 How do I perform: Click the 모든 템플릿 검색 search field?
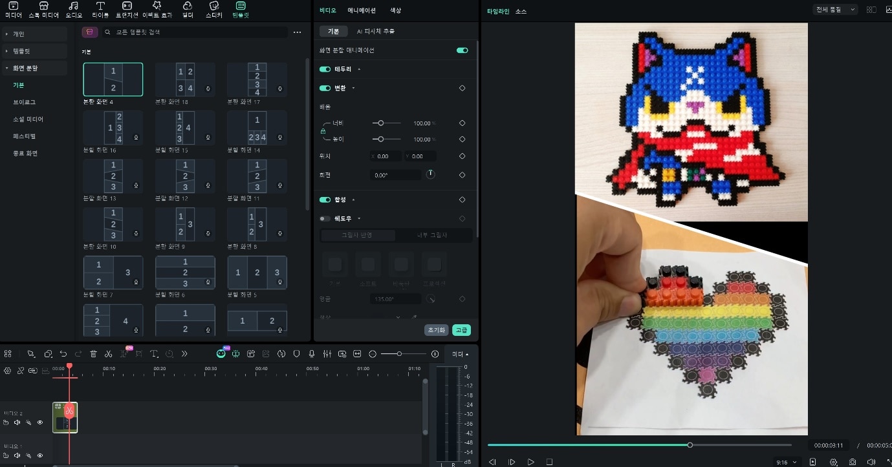pyautogui.click(x=196, y=32)
